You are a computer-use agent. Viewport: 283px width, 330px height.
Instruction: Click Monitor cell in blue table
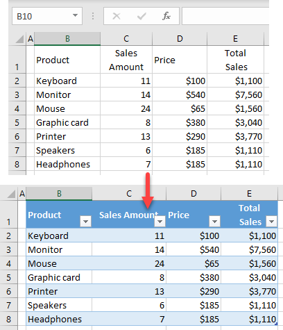coord(59,249)
